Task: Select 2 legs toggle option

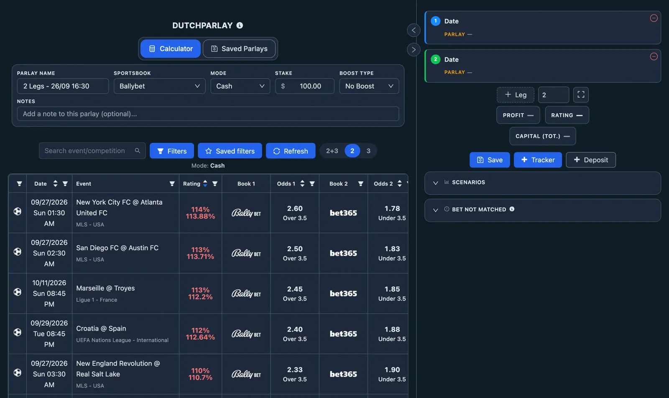Action: (x=352, y=151)
